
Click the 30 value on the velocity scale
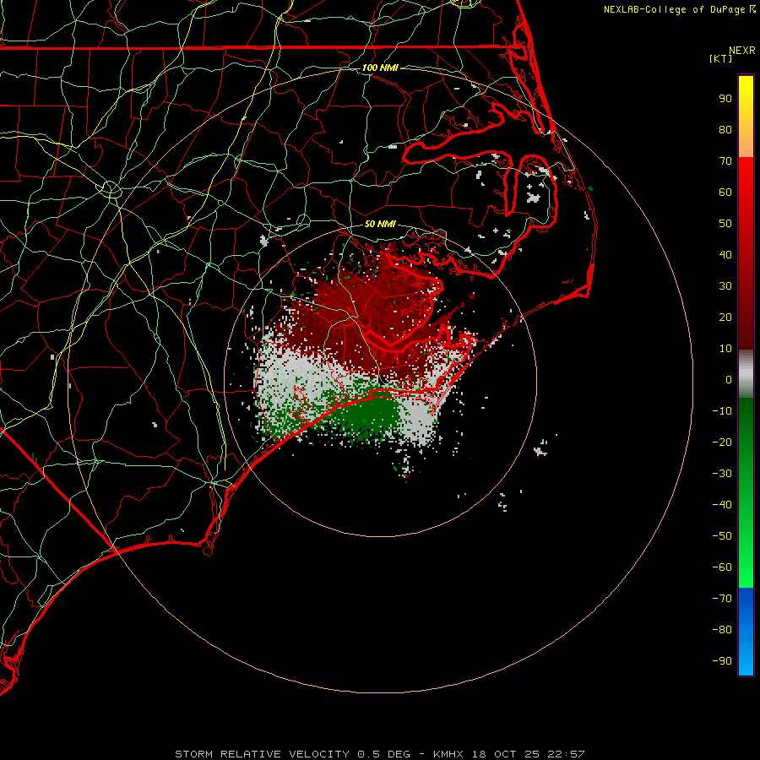pyautogui.click(x=725, y=286)
